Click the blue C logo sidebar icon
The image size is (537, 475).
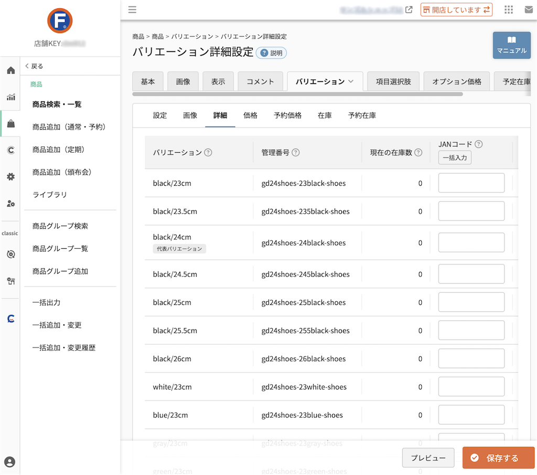pos(11,319)
